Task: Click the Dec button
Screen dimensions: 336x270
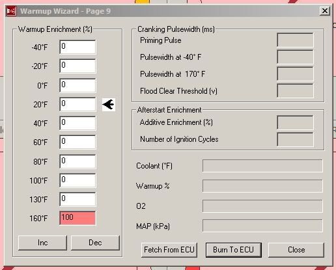Action: 95,243
